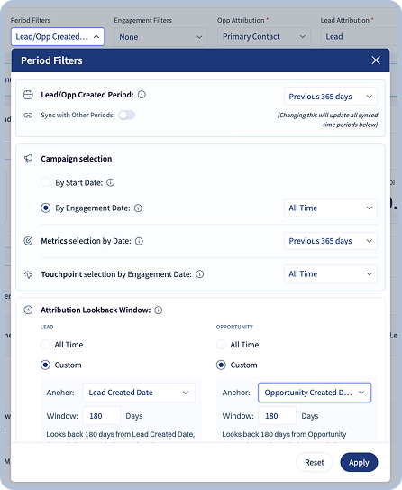402x490 pixels.
Task: Open Lead/Opp Created Period Previous 365 days dropdown
Action: (x=331, y=97)
